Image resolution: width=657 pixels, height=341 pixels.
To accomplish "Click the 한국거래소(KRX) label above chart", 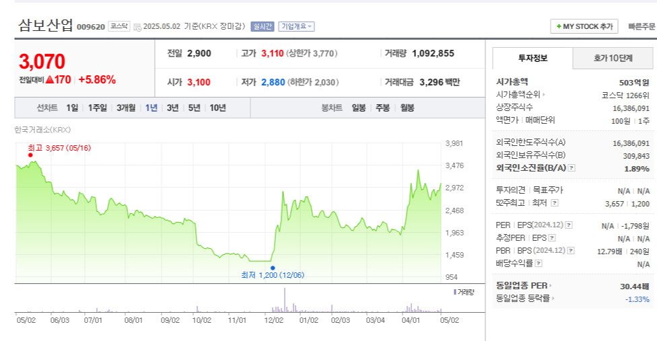I will [x=42, y=130].
